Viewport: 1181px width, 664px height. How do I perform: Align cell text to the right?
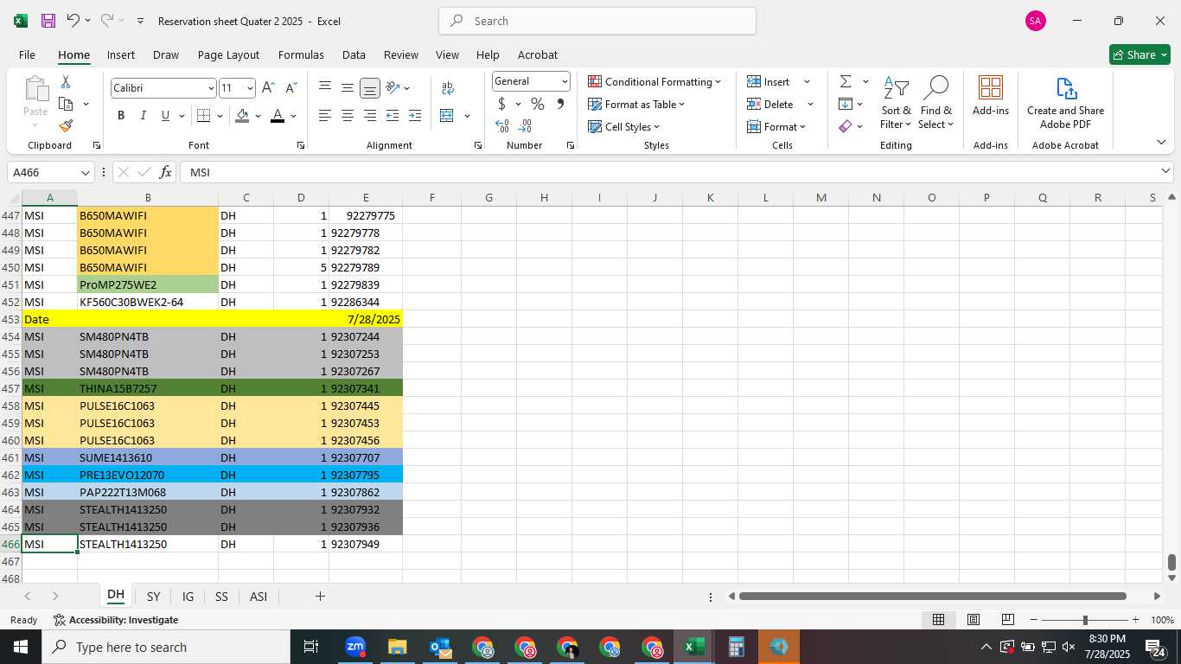coord(370,116)
